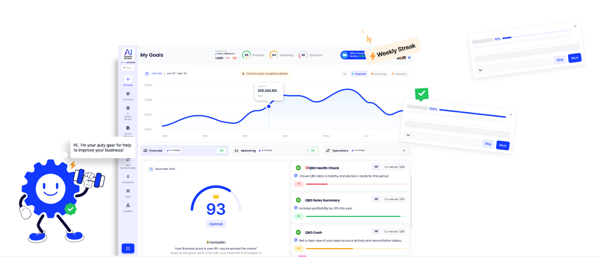Open AI Growth Advisor in the sidebar
The width and height of the screenshot is (599, 257).
[128, 108]
